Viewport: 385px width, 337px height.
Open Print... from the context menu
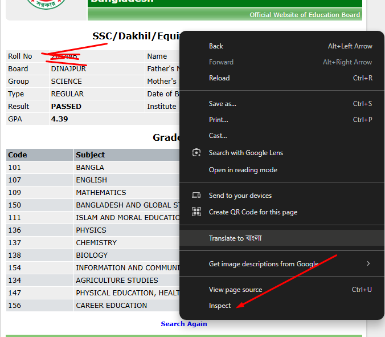[218, 120]
